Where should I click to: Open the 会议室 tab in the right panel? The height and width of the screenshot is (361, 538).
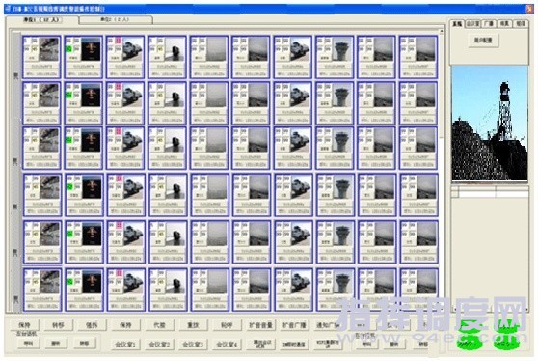[472, 24]
